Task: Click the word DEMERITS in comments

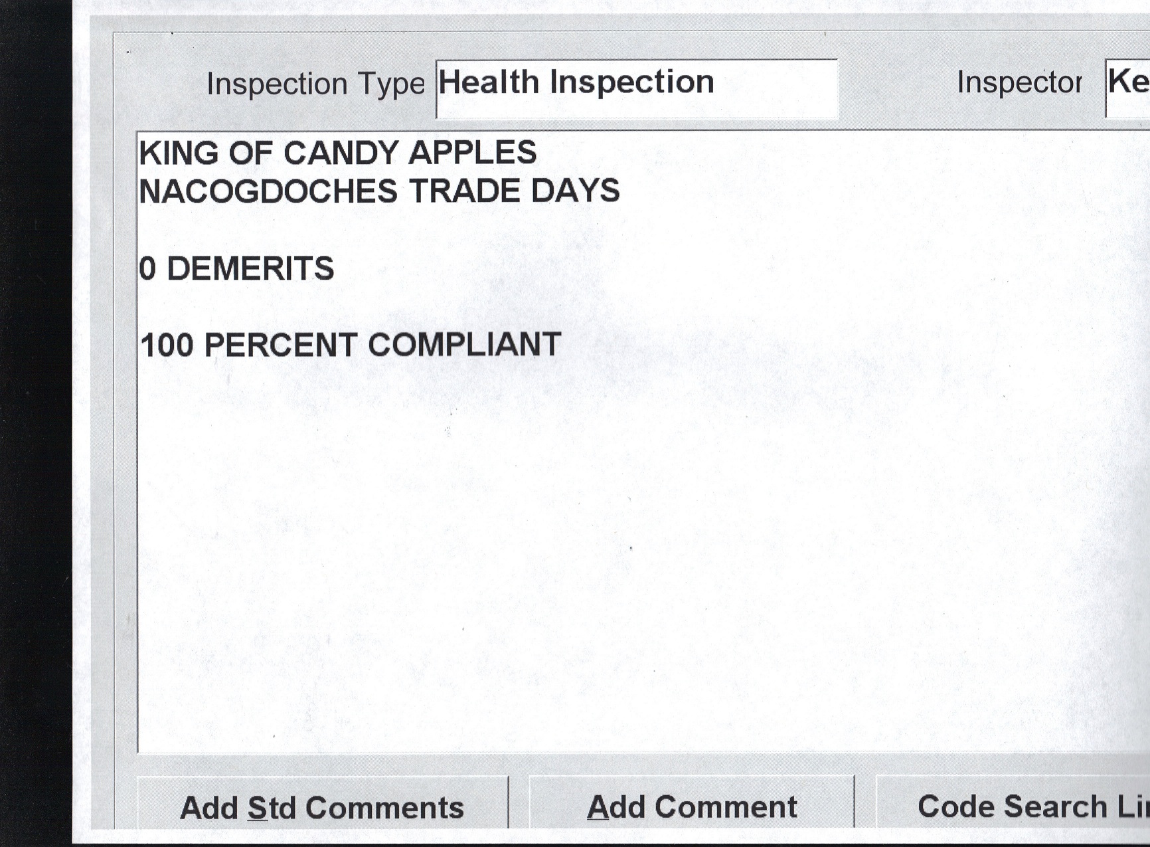Action: pyautogui.click(x=250, y=269)
